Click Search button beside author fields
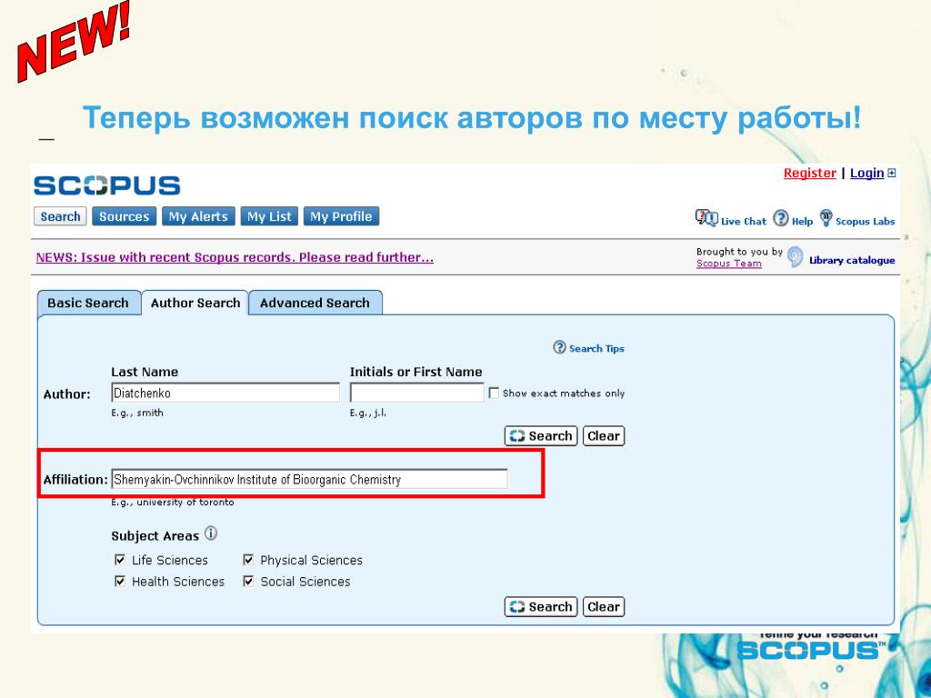Viewport: 931px width, 698px height. click(541, 436)
